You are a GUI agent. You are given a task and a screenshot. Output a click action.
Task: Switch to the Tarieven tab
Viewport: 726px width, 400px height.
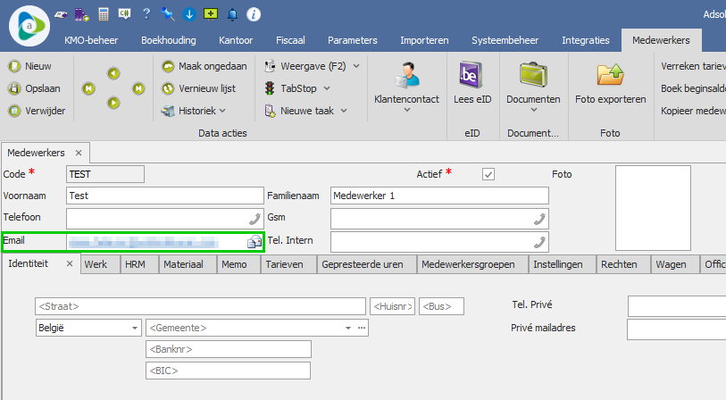[x=288, y=264]
